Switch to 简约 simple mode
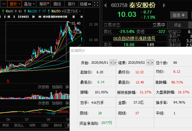The width and height of the screenshot is (192, 131). tap(71, 4)
